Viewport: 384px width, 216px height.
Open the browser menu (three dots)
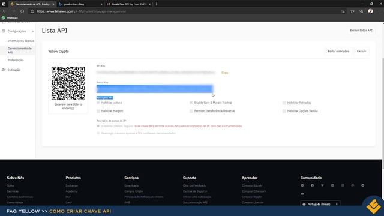[380, 11]
